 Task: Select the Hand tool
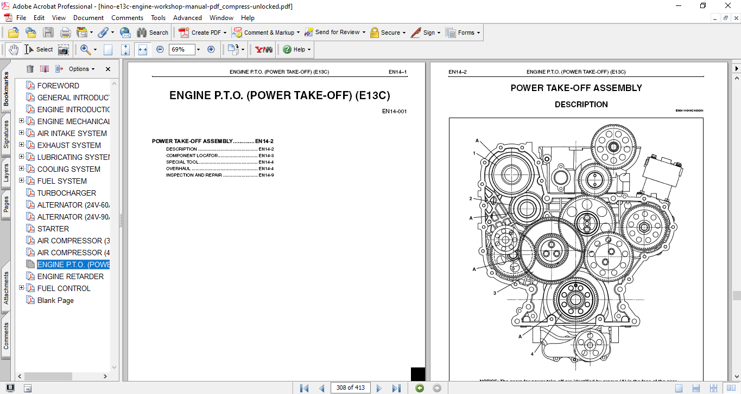click(x=13, y=49)
